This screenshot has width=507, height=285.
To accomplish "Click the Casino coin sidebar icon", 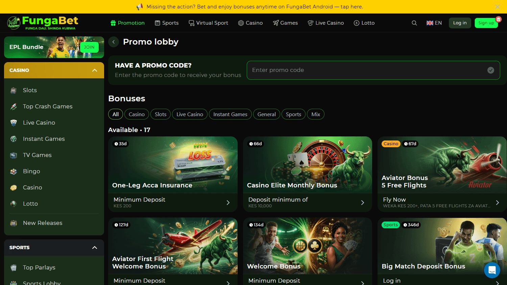I will pyautogui.click(x=14, y=187).
